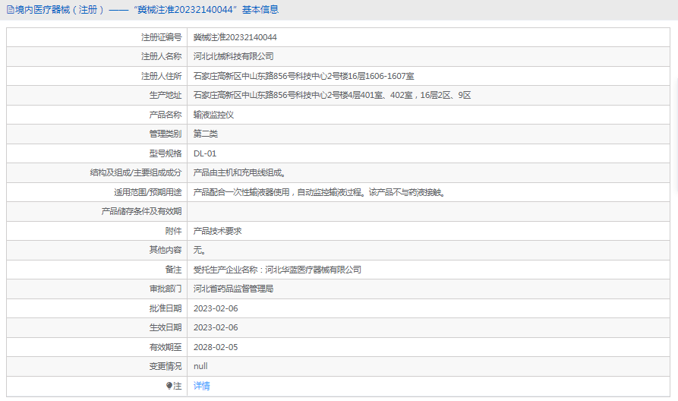The height and width of the screenshot is (401, 678).
Task: Select attachment value 产品技术要求
Action: point(217,231)
